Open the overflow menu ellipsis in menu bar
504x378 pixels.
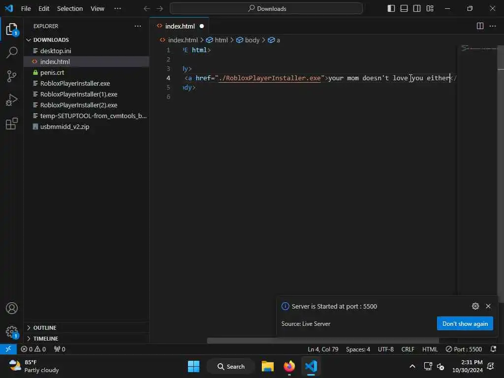(118, 9)
